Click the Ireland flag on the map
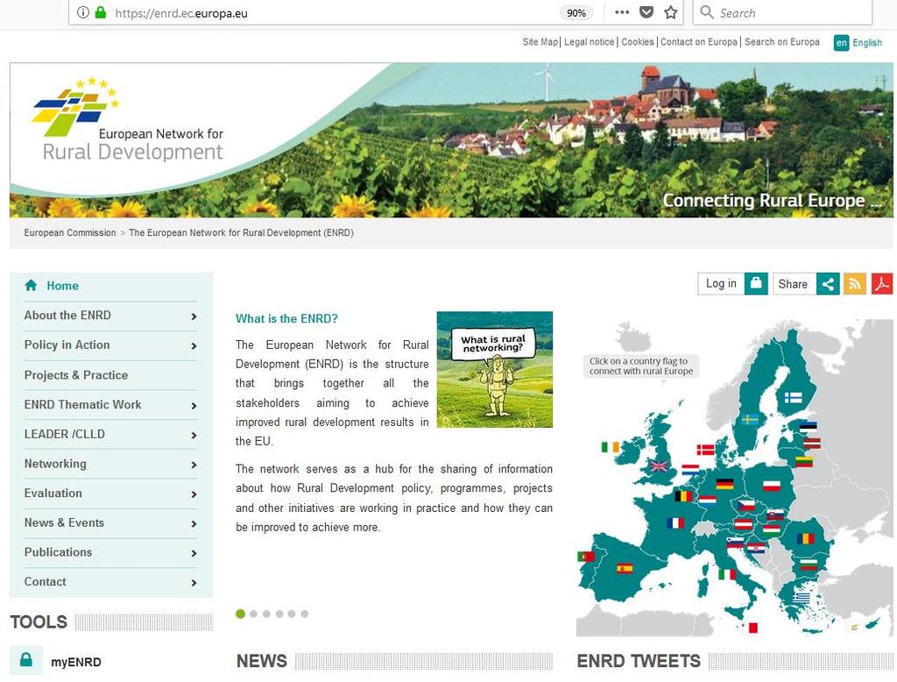The width and height of the screenshot is (897, 682). [x=611, y=447]
